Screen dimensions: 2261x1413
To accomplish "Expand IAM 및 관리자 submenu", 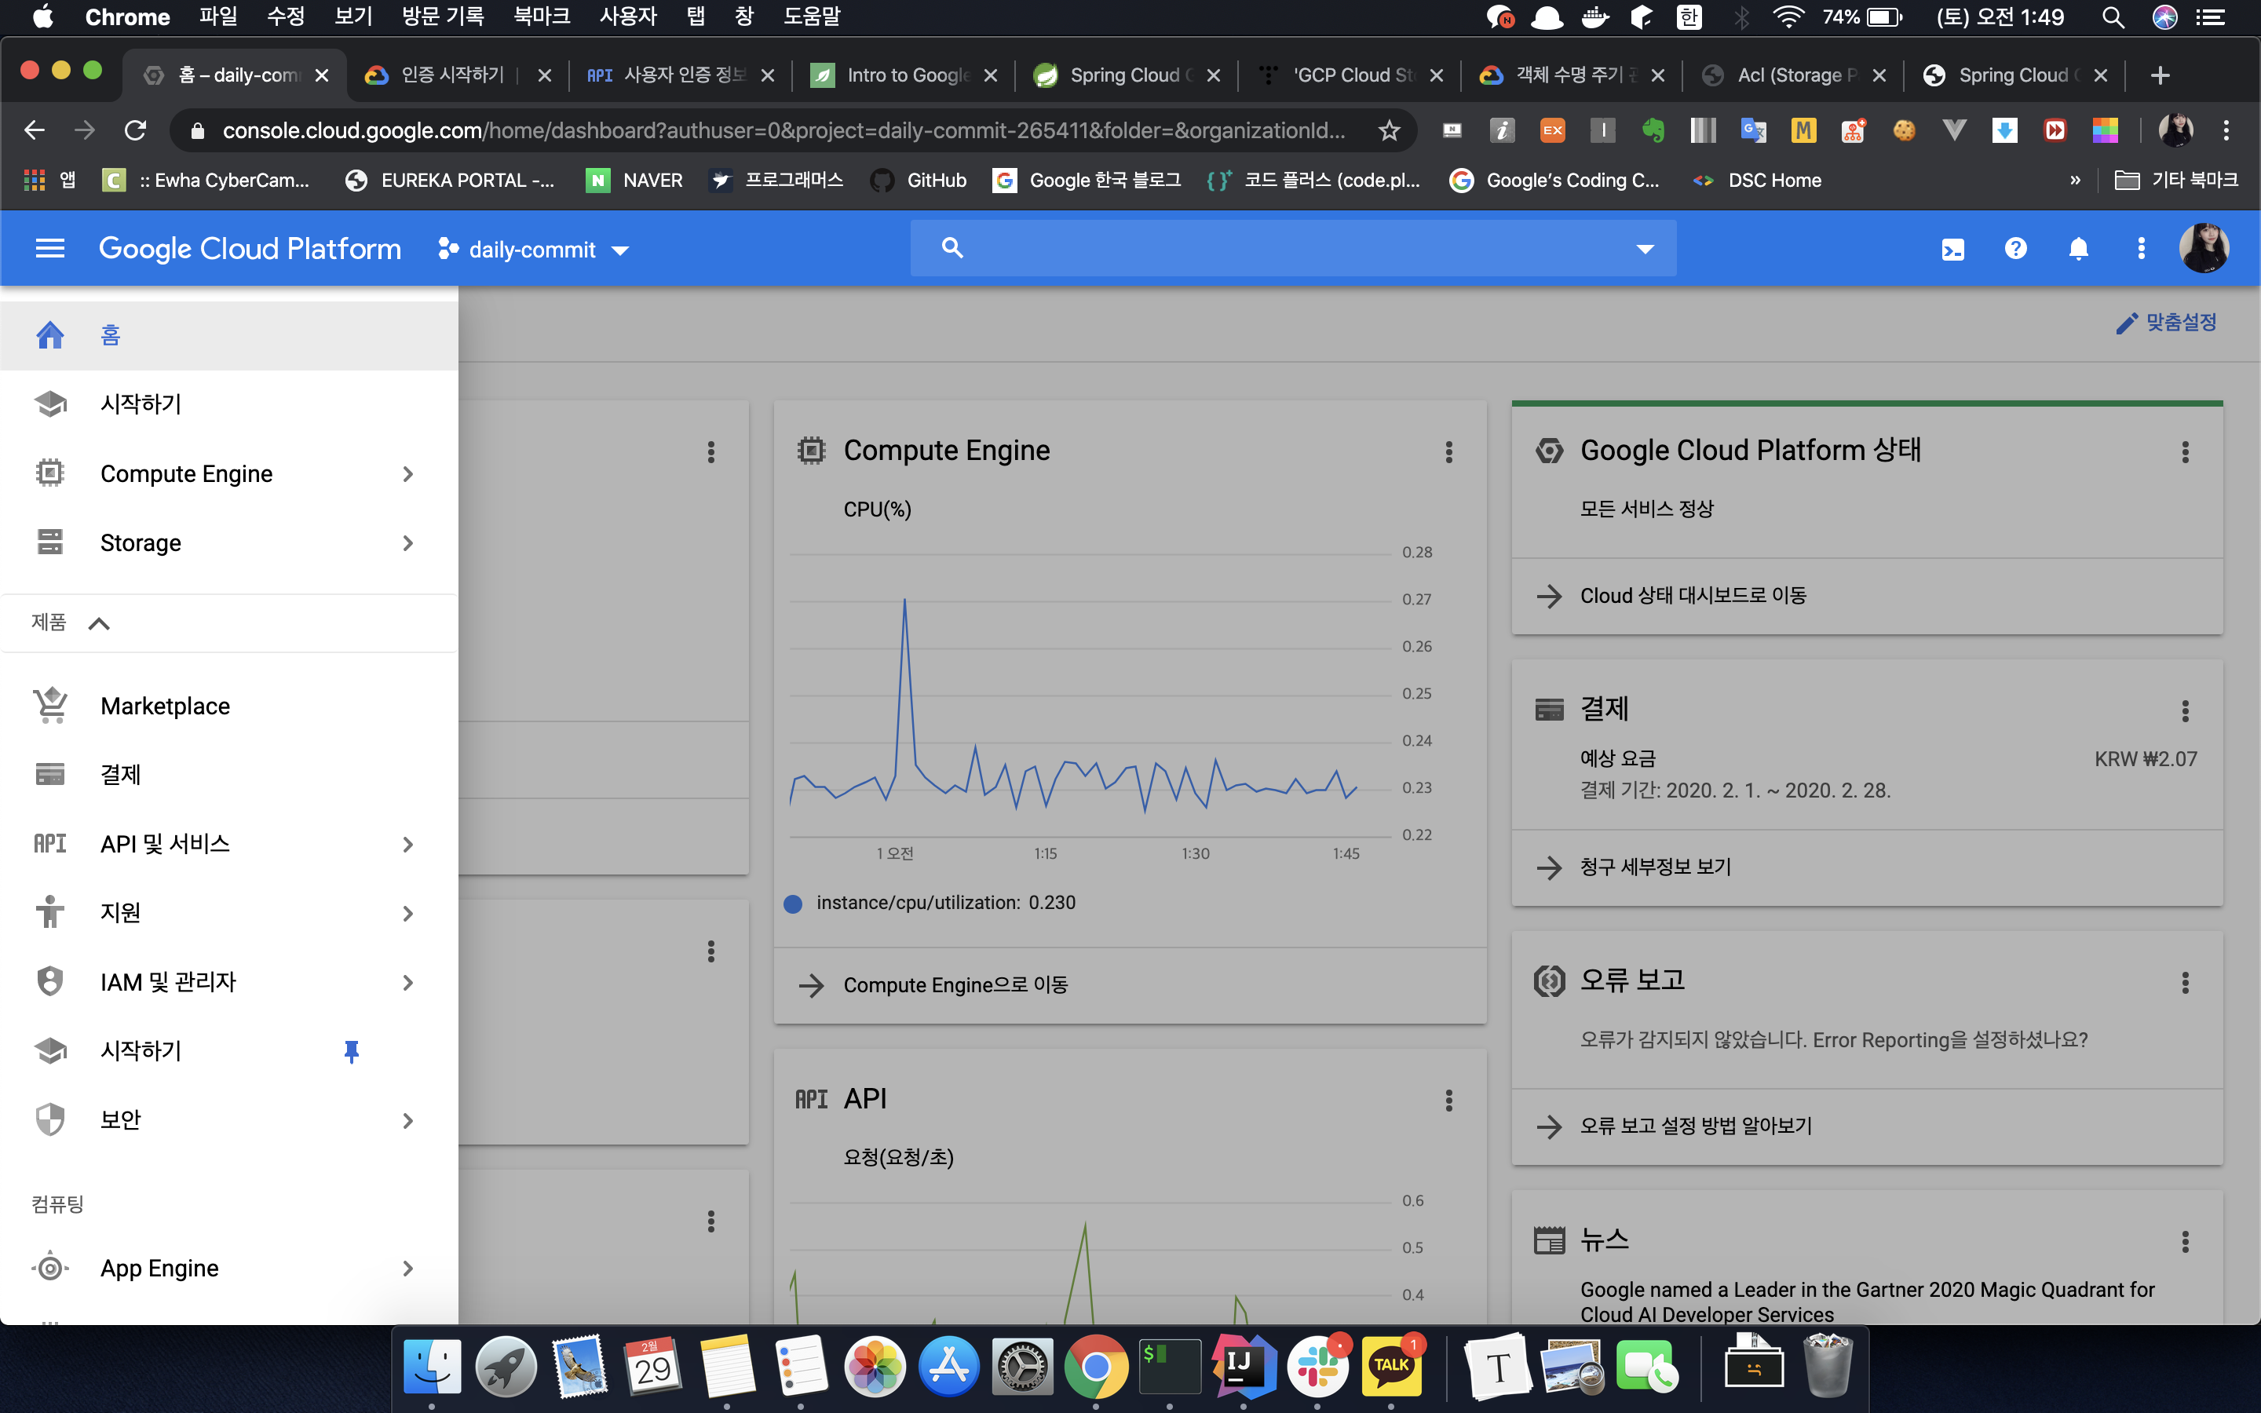I will point(407,982).
